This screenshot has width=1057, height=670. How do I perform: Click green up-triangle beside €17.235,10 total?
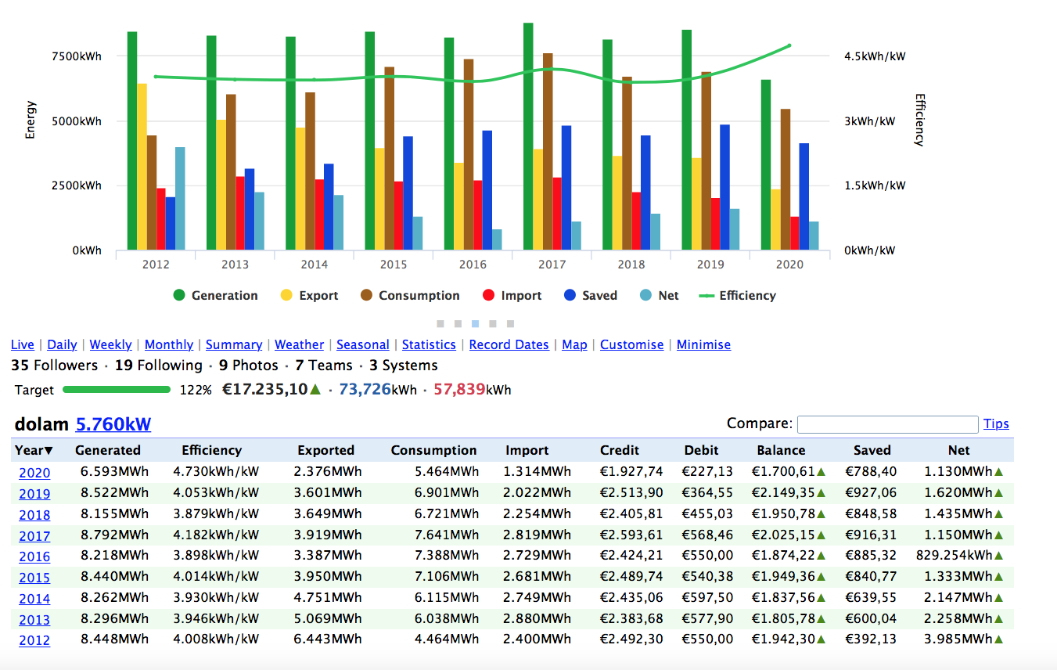pyautogui.click(x=315, y=389)
